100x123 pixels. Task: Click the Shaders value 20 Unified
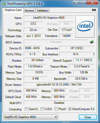coord(37,60)
